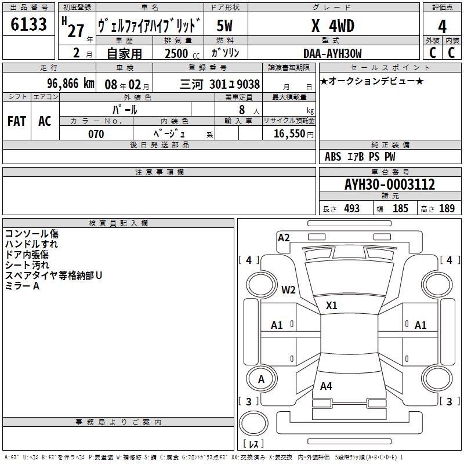This screenshot has height=464, width=464.
Task: Select the 事務局よりご案内 header
Action: pos(118,422)
